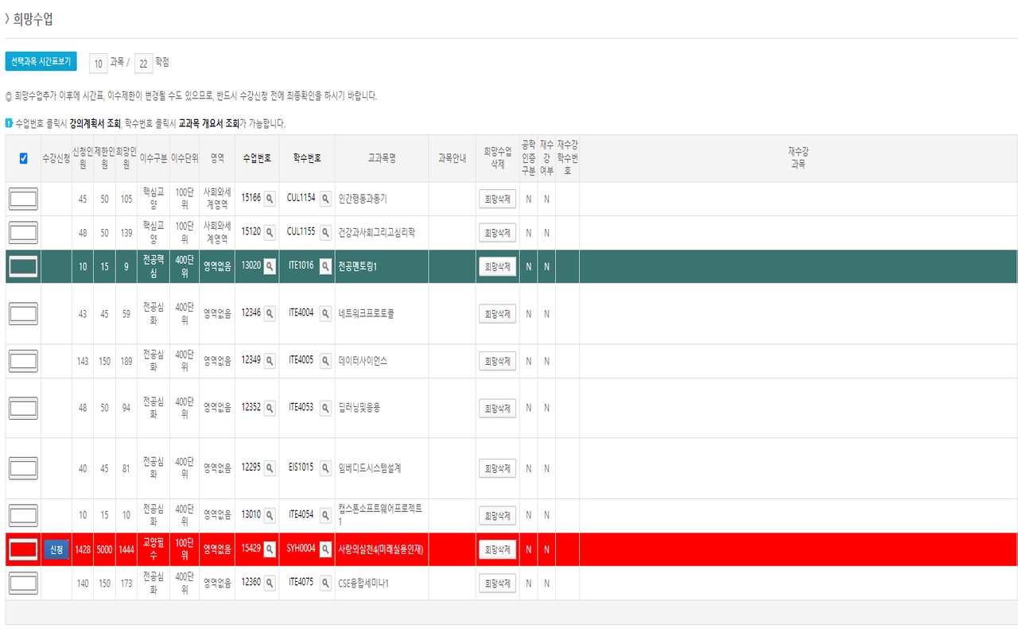Image resolution: width=1018 pixels, height=636 pixels.
Task: Click the 희망수업 page heading
Action: pyautogui.click(x=33, y=19)
